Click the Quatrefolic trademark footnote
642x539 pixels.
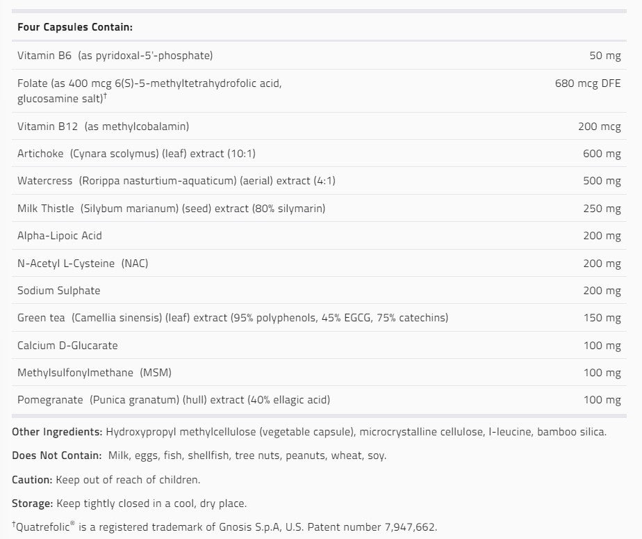pyautogui.click(x=224, y=527)
